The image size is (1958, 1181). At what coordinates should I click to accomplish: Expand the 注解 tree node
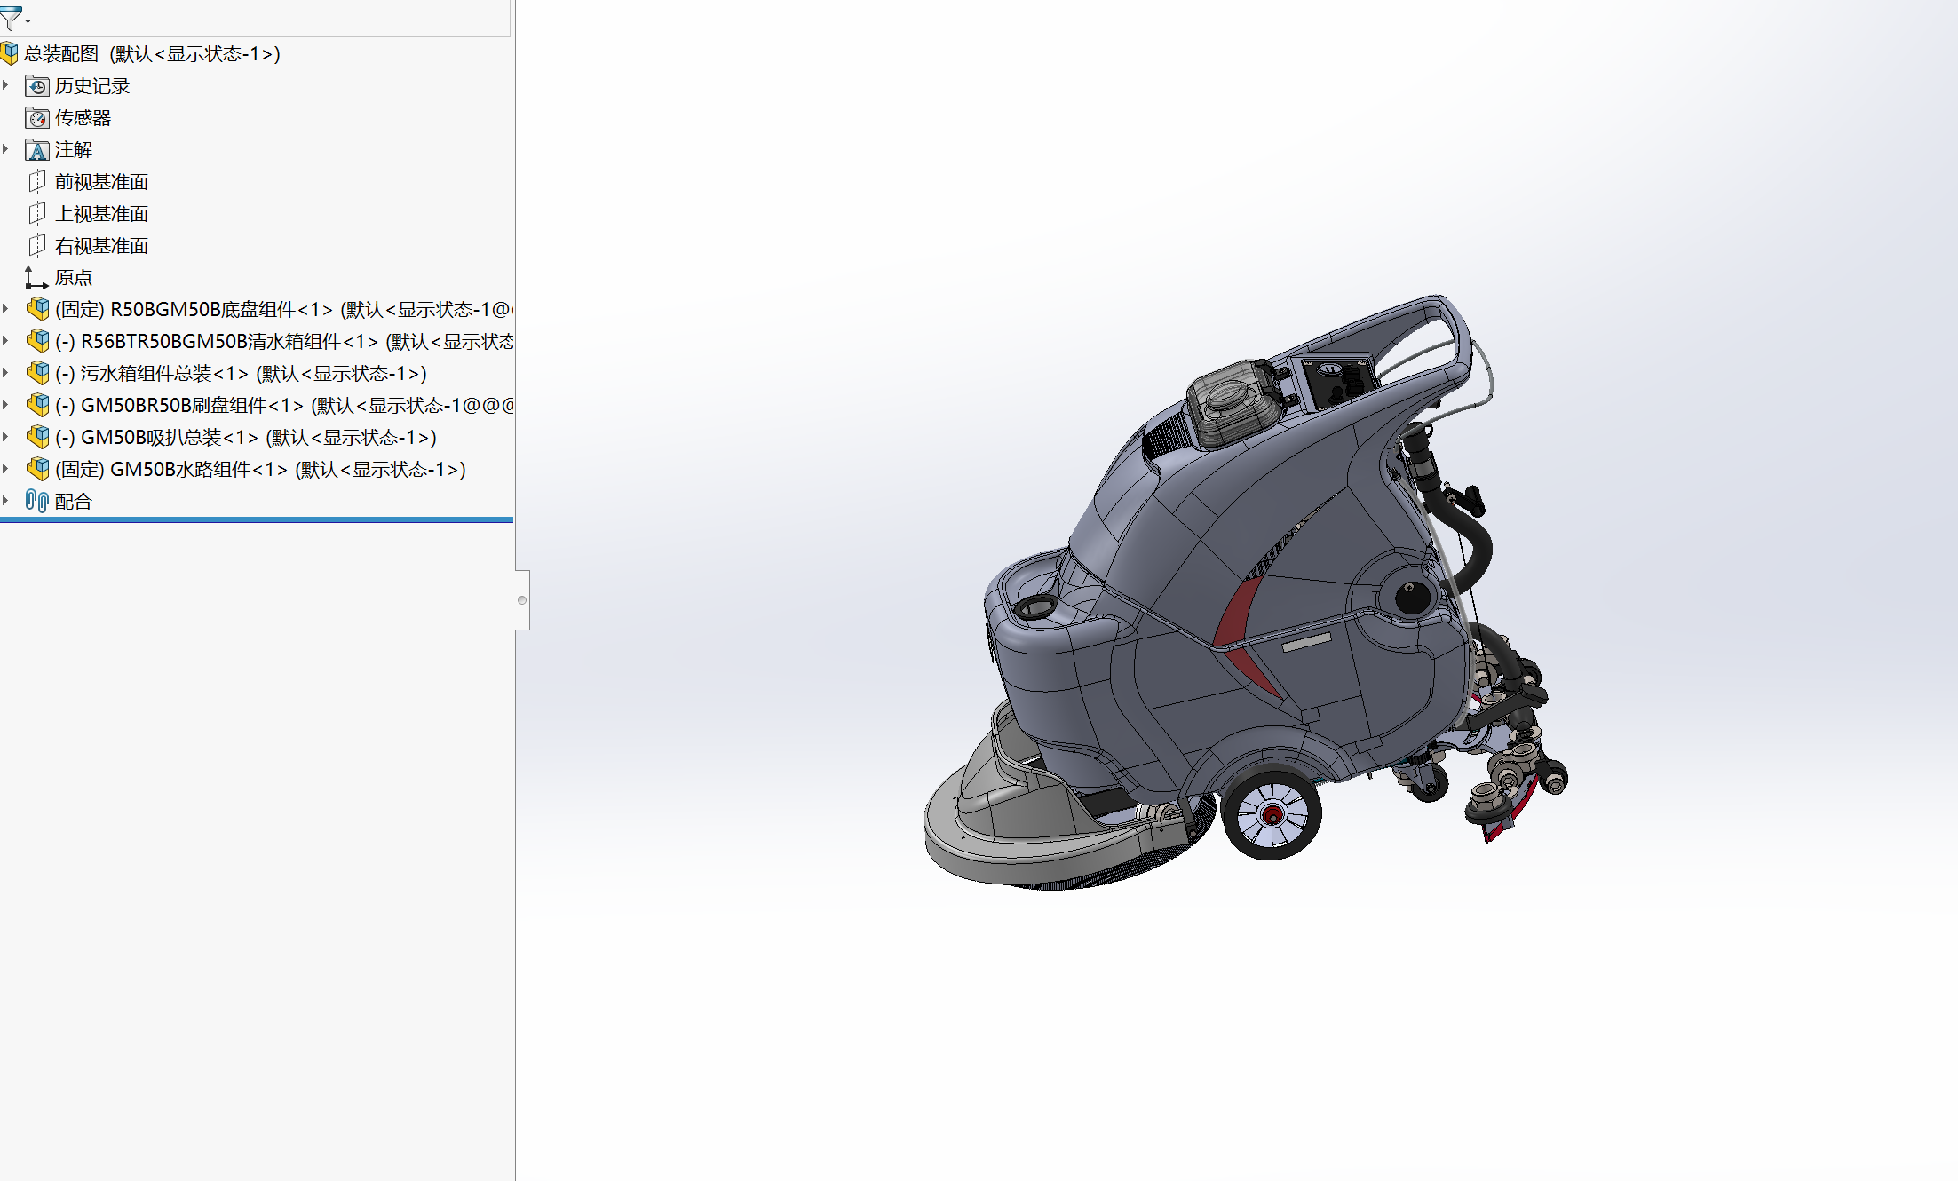[6, 149]
